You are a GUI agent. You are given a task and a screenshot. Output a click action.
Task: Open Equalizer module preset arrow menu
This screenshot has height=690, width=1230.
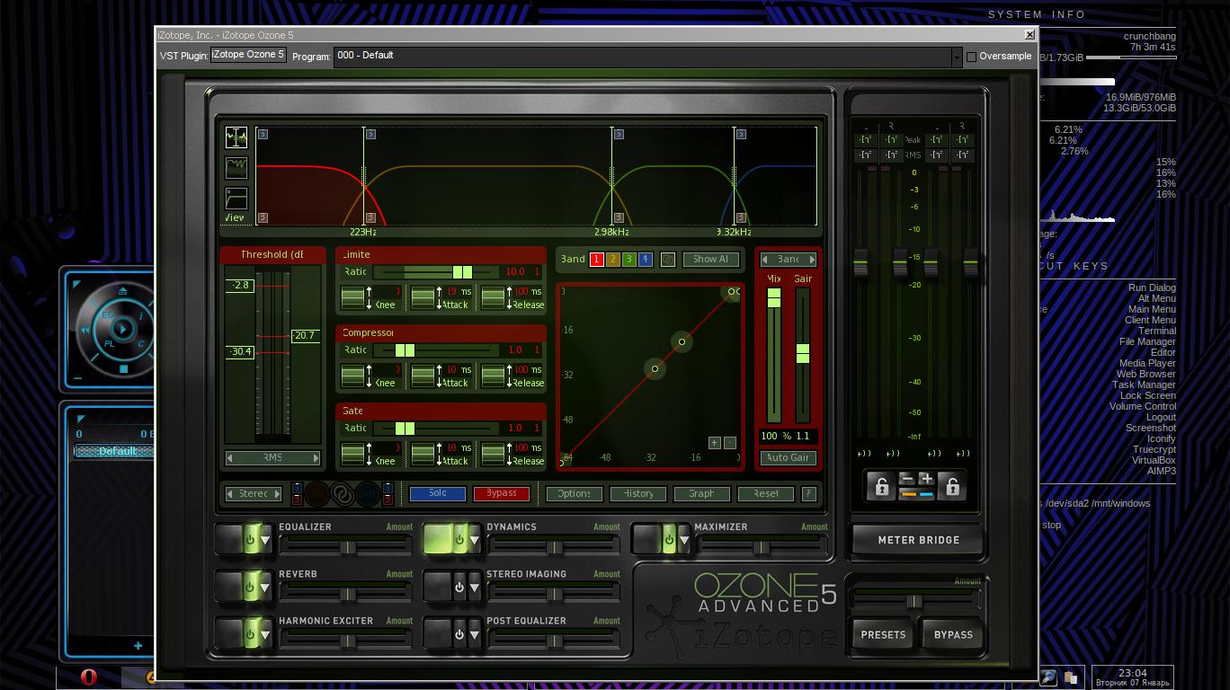265,540
